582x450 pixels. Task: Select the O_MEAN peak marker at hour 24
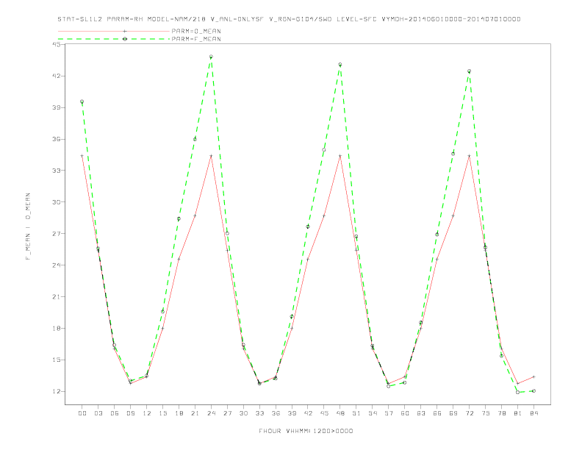pyautogui.click(x=211, y=156)
